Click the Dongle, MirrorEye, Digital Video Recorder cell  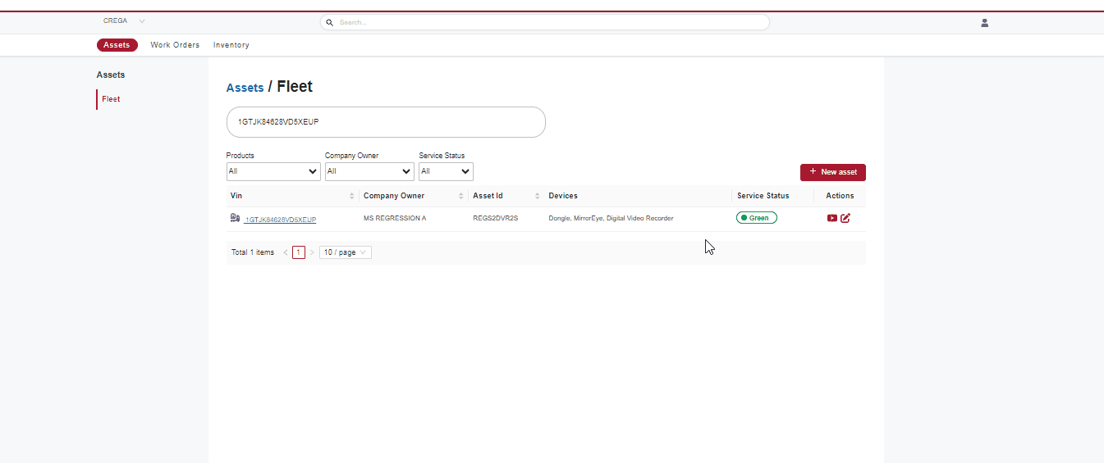[x=611, y=219]
